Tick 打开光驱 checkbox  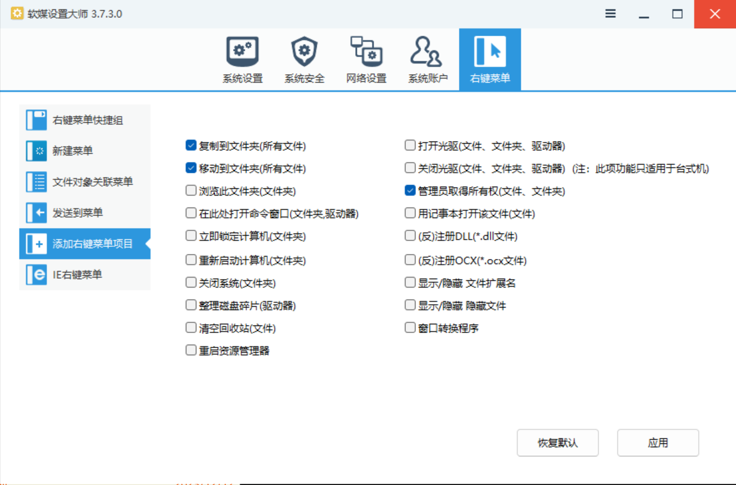[410, 145]
